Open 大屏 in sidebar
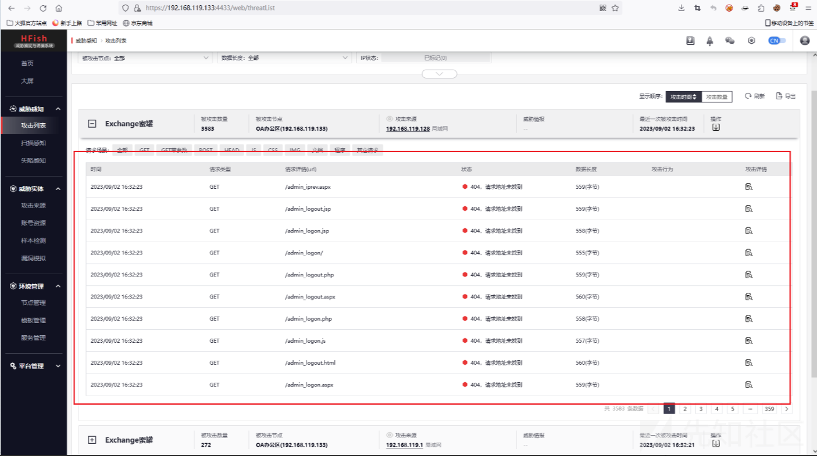Image resolution: width=817 pixels, height=456 pixels. pos(27,81)
